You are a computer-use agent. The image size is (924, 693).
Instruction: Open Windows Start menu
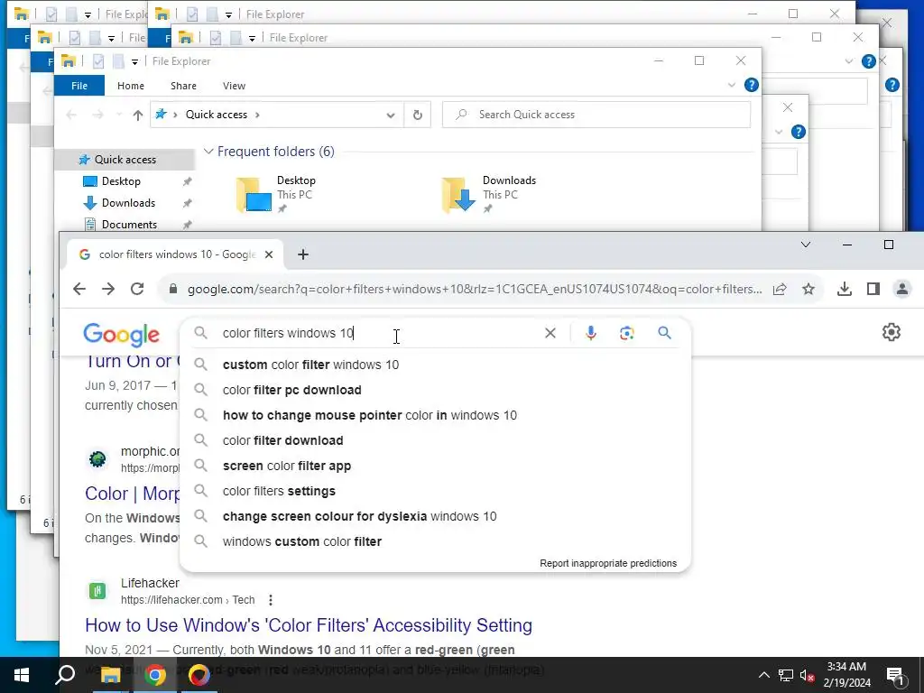(22, 675)
